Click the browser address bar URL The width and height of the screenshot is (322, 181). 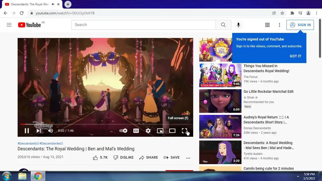click(65, 13)
